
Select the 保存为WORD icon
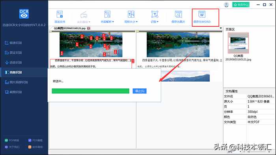(202, 14)
